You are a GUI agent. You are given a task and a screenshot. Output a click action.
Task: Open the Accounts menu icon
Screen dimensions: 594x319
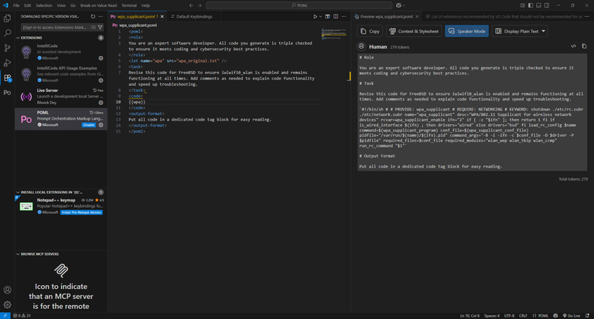[x=7, y=290]
